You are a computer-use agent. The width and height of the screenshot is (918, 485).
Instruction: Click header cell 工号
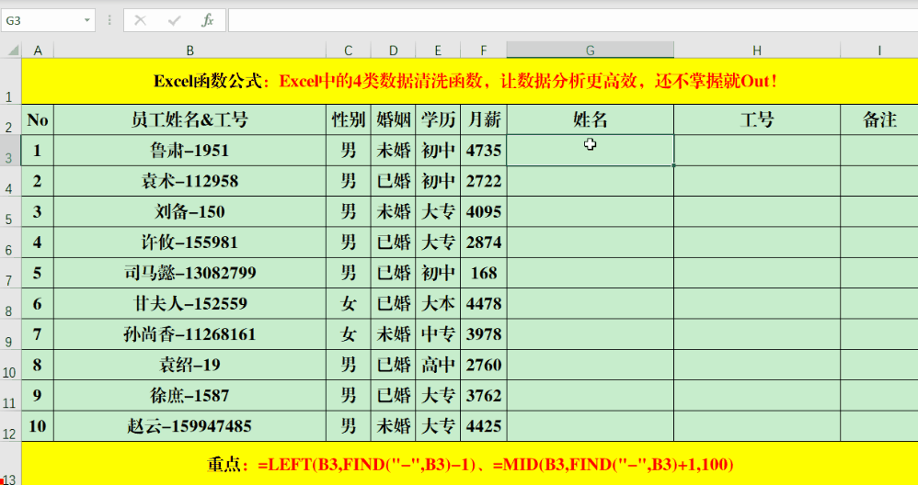coord(757,119)
